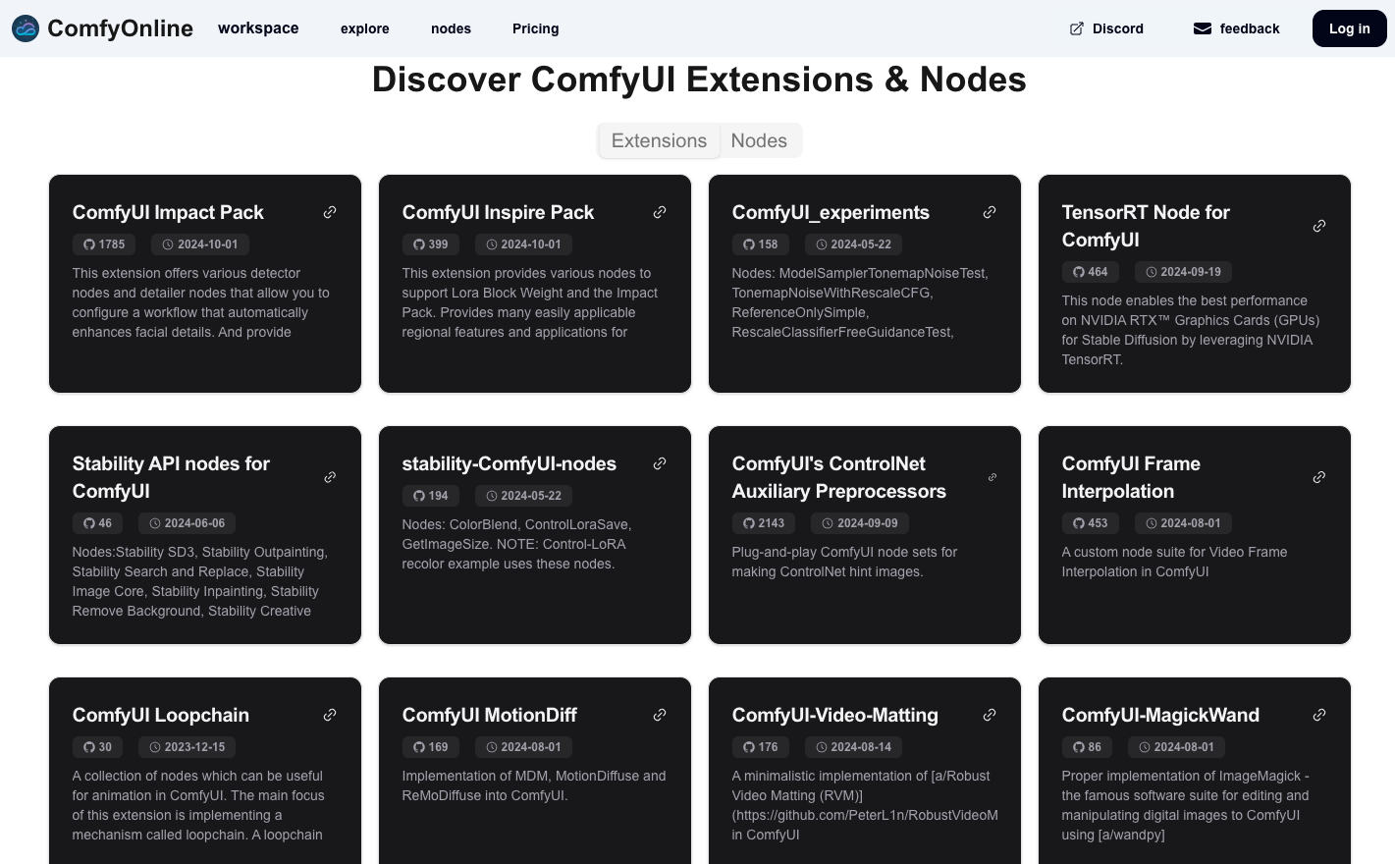Click clock icon beside 2024-08-14 date
This screenshot has width=1395, height=864.
click(x=822, y=747)
